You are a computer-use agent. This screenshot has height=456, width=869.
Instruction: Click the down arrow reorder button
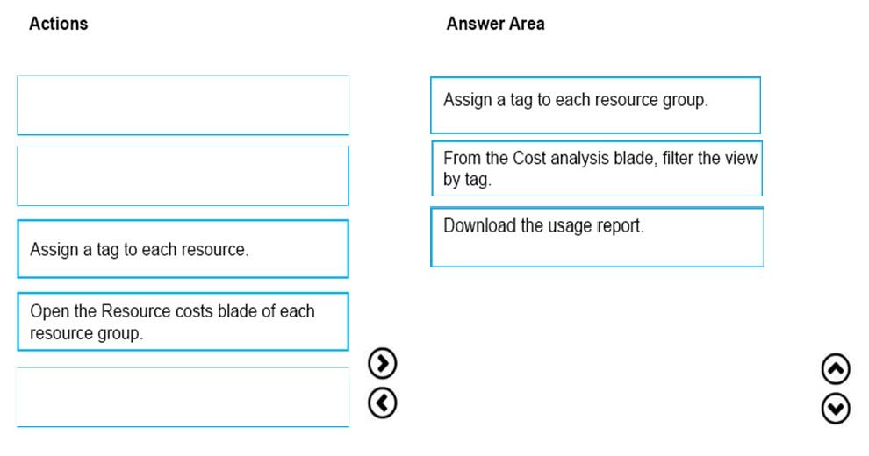coord(836,409)
